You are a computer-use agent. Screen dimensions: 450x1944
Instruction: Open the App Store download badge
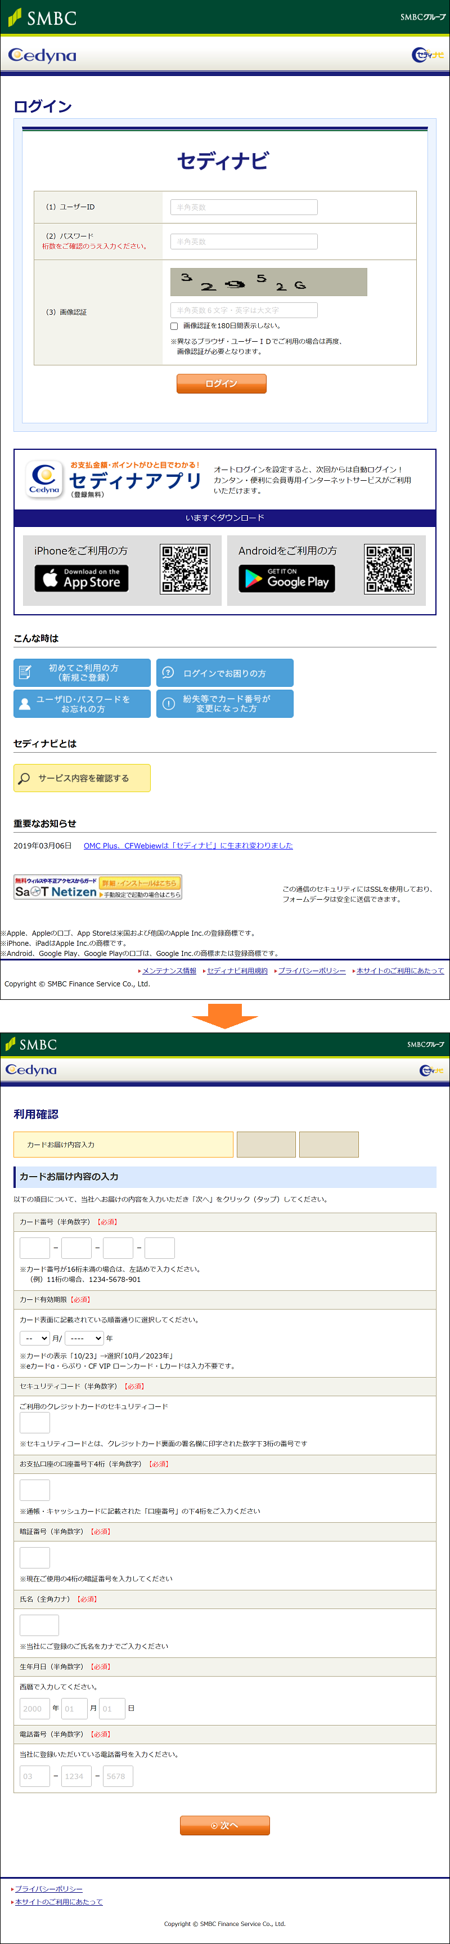tap(82, 578)
